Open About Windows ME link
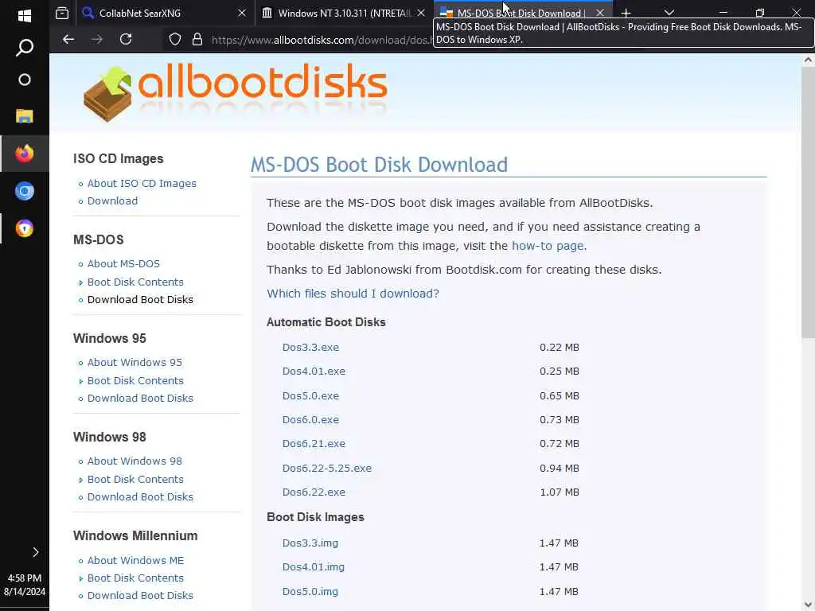This screenshot has width=815, height=611. pyautogui.click(x=135, y=561)
